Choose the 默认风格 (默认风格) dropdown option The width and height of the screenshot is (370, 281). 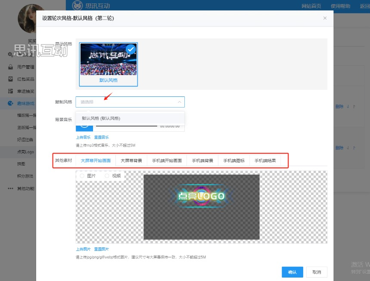click(130, 118)
